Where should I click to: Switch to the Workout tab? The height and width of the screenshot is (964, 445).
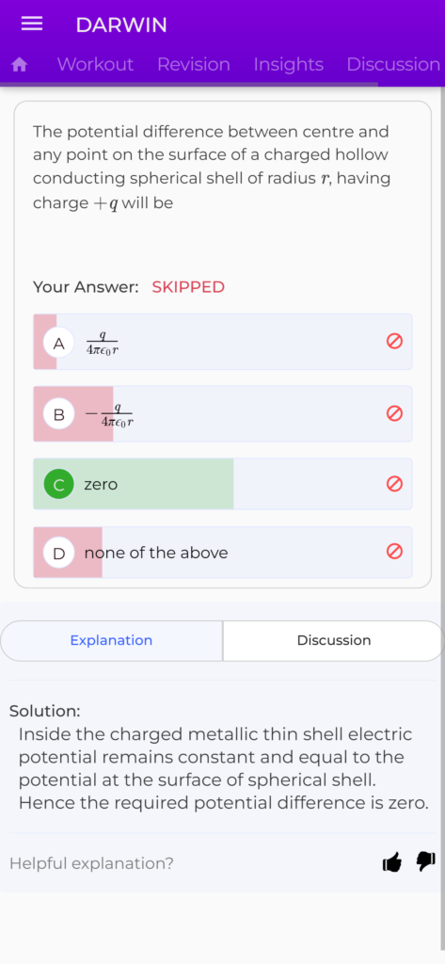click(x=95, y=65)
